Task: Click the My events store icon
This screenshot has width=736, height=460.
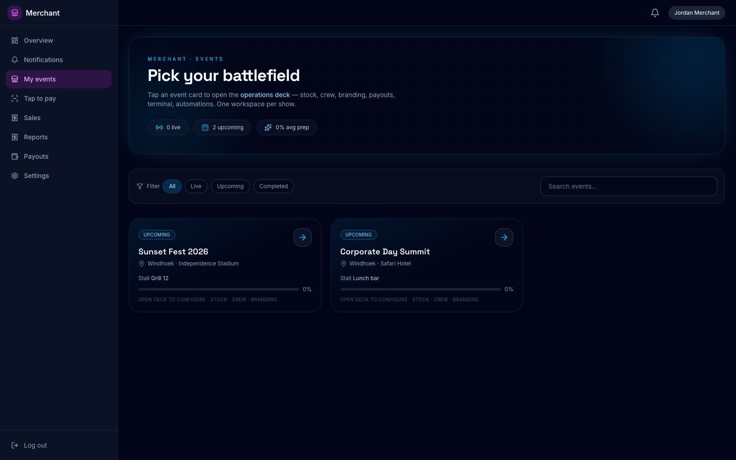Action: (15, 79)
